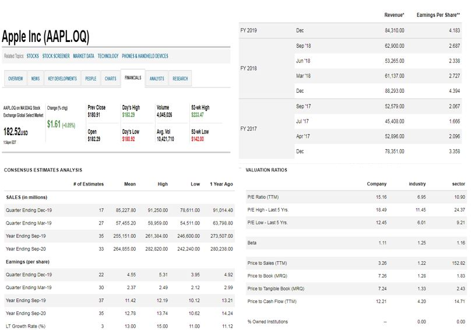The image size is (471, 330).
Task: Click the industry column header
Action: pyautogui.click(x=417, y=184)
